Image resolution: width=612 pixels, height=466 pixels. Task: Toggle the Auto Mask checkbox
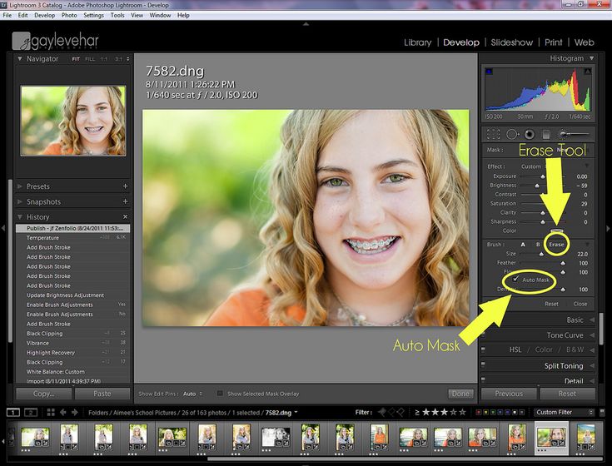click(516, 280)
